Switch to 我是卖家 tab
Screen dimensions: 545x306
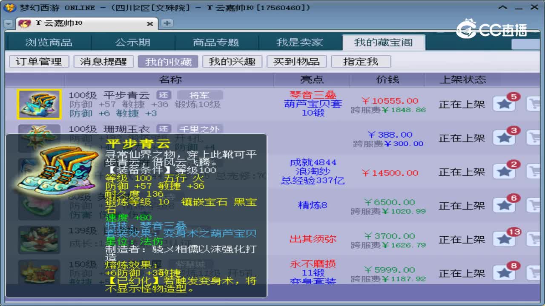(x=299, y=42)
